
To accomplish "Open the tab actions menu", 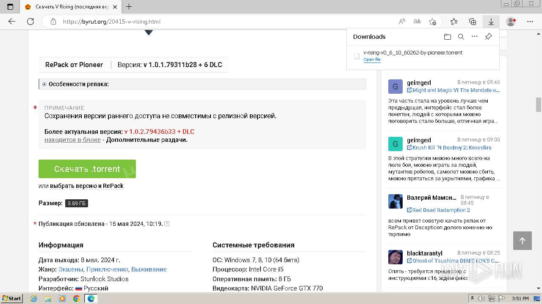I will [10, 7].
